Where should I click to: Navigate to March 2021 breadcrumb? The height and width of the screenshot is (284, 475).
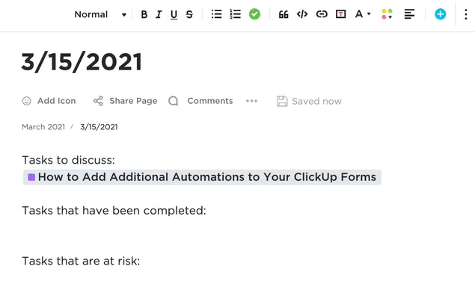[x=43, y=127]
